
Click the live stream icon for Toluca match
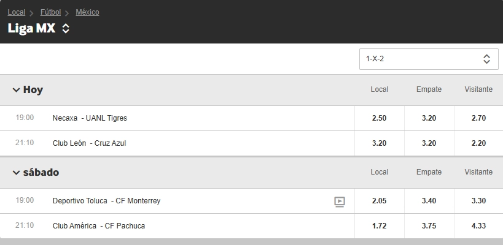tap(340, 202)
